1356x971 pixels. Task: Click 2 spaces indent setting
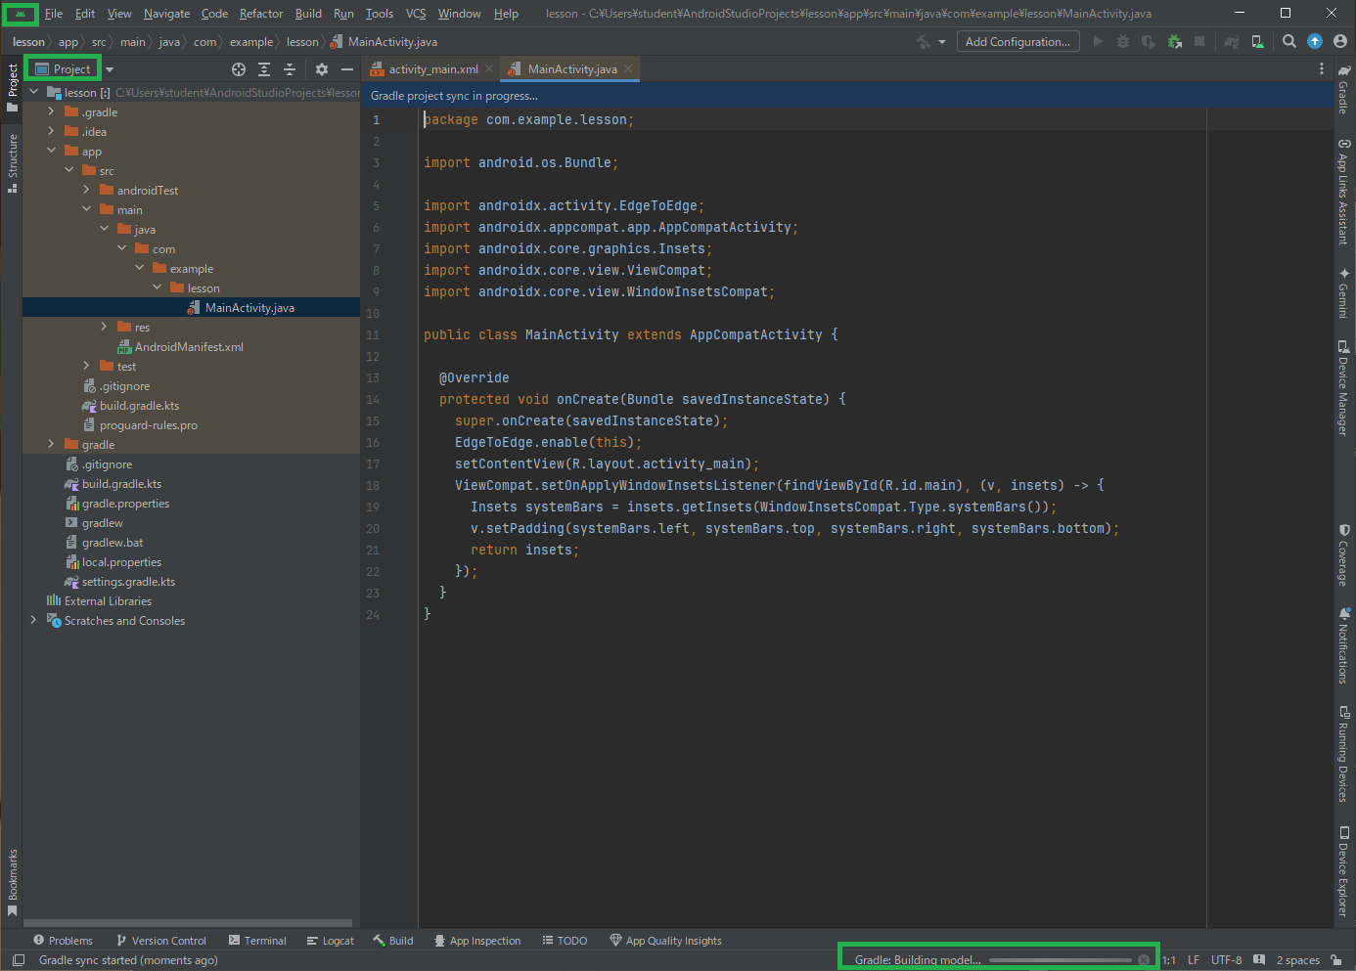click(1297, 960)
